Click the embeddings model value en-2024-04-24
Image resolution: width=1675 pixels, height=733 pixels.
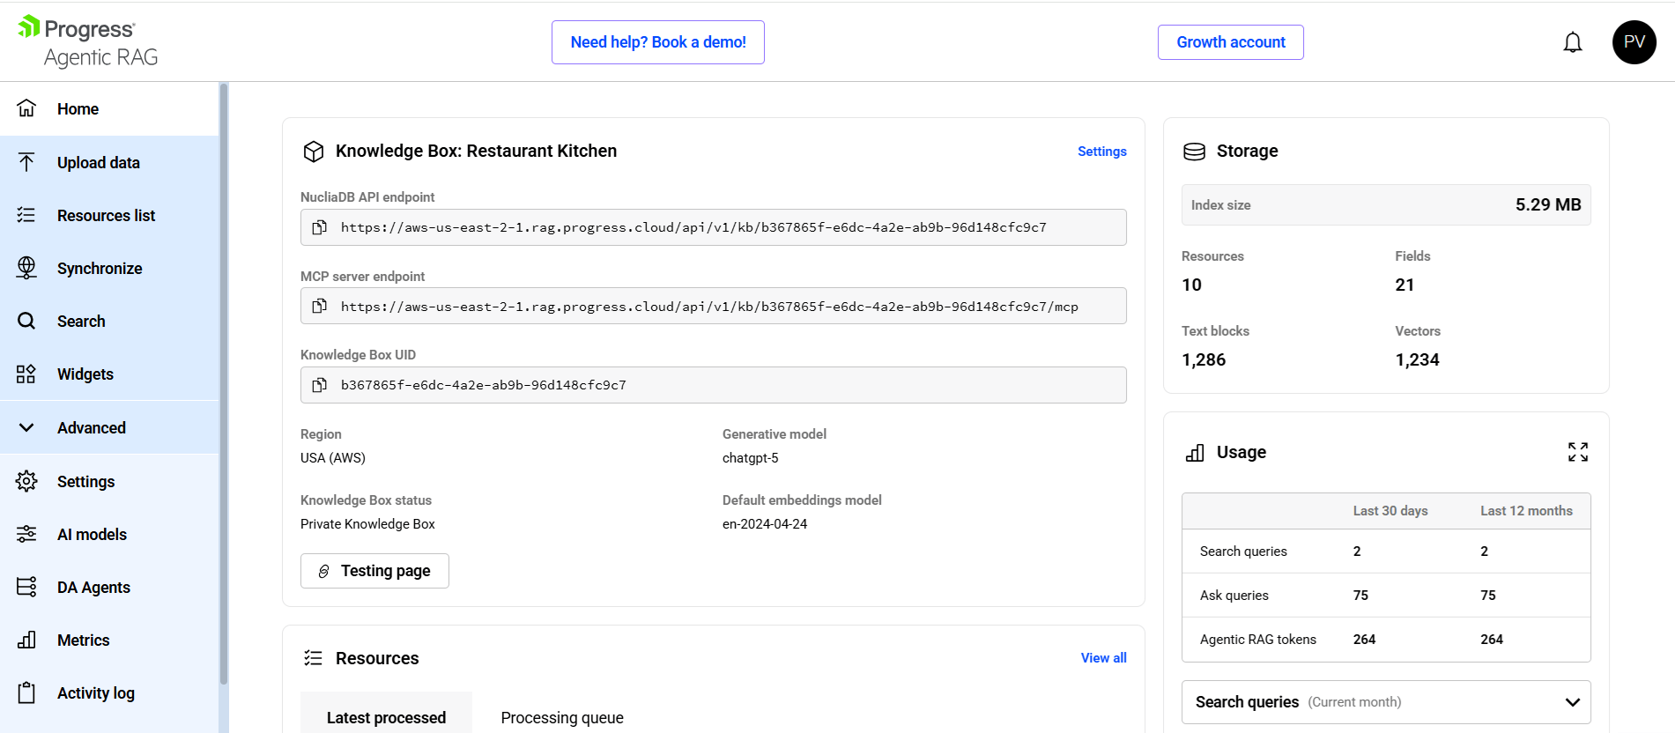(x=765, y=524)
